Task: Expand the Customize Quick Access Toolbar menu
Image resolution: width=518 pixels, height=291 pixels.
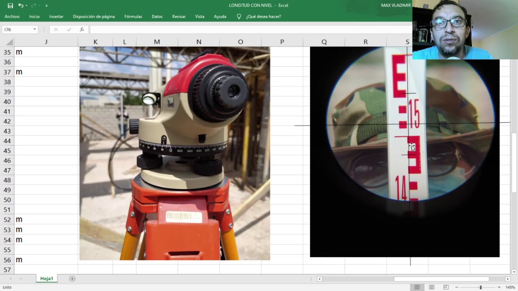Action: (47, 6)
